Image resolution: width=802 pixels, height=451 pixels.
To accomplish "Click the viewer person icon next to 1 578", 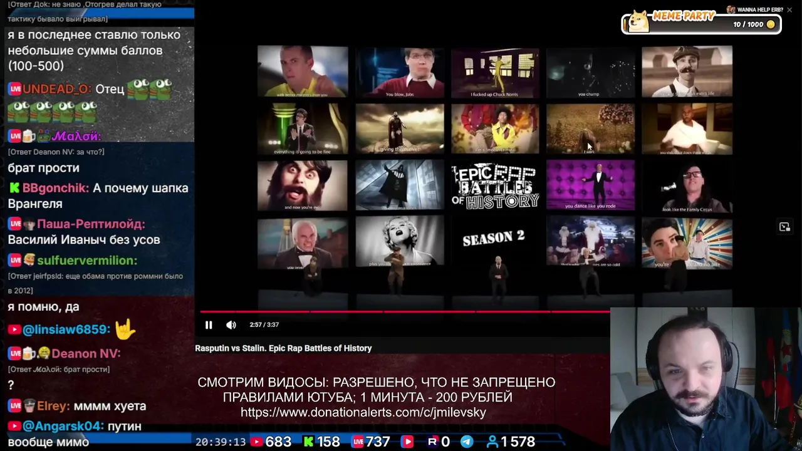I will tap(492, 442).
